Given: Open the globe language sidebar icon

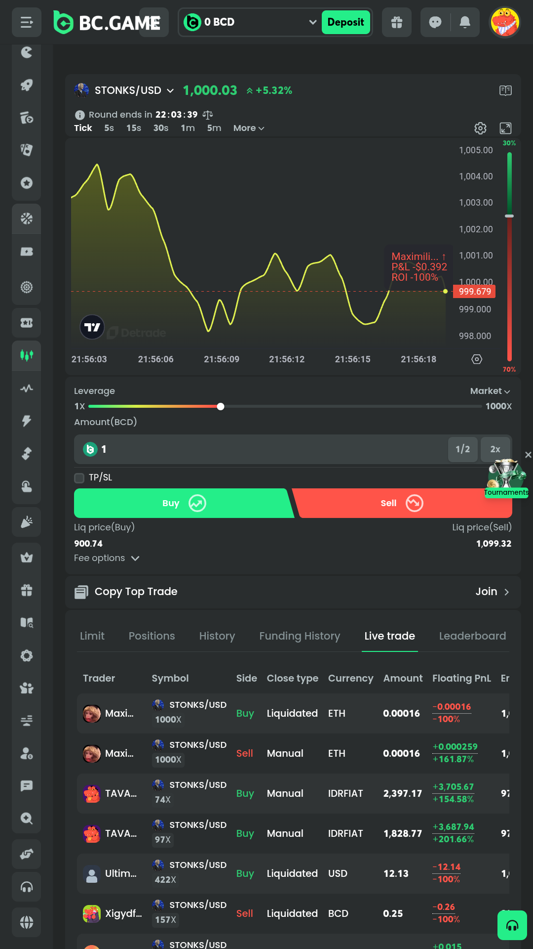Looking at the screenshot, I should [27, 922].
